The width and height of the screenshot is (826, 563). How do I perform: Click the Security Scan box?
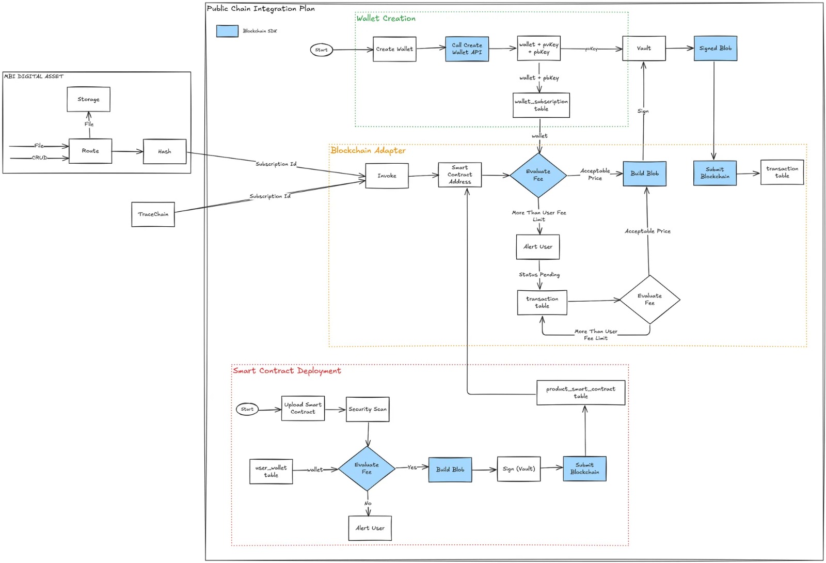[x=367, y=409]
